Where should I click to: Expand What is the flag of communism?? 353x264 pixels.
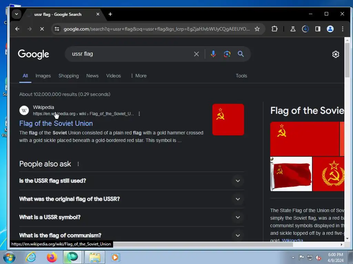(x=131, y=235)
